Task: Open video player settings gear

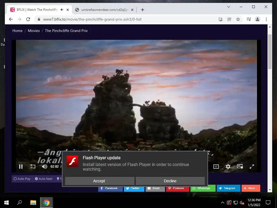Action: [228, 167]
